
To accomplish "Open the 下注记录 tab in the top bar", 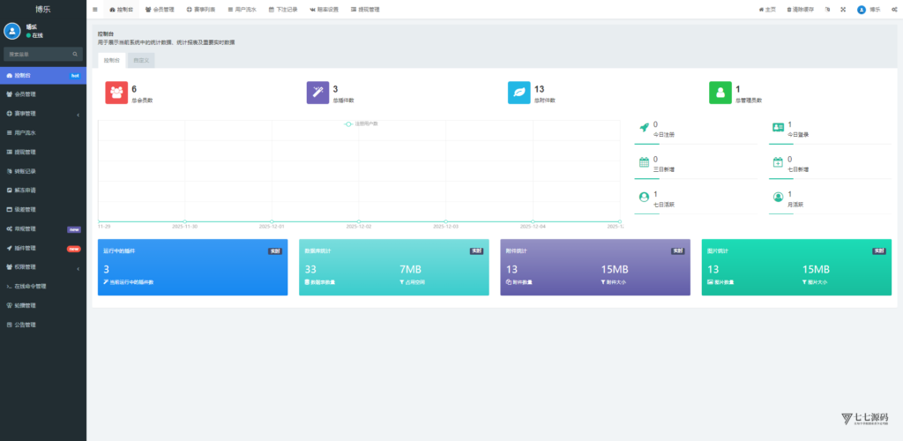I will click(283, 10).
